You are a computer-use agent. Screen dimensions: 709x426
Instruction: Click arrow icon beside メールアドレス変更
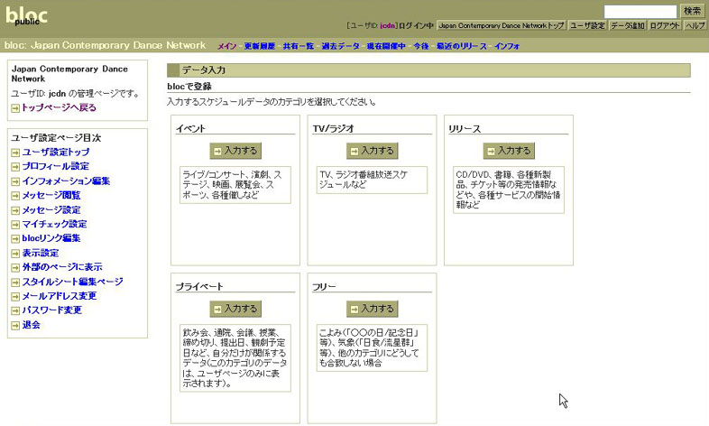coord(15,297)
